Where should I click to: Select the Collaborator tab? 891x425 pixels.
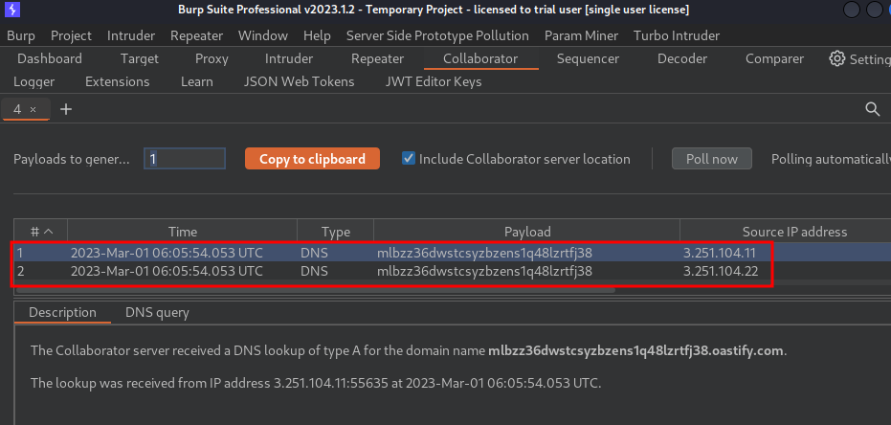480,58
